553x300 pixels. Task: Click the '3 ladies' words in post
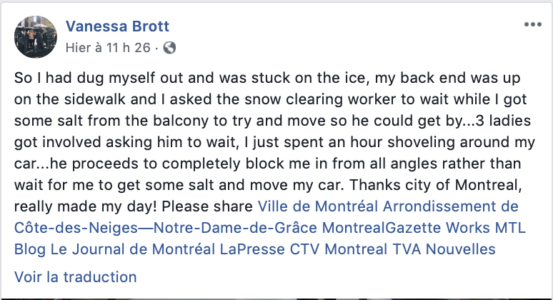pyautogui.click(x=503, y=121)
